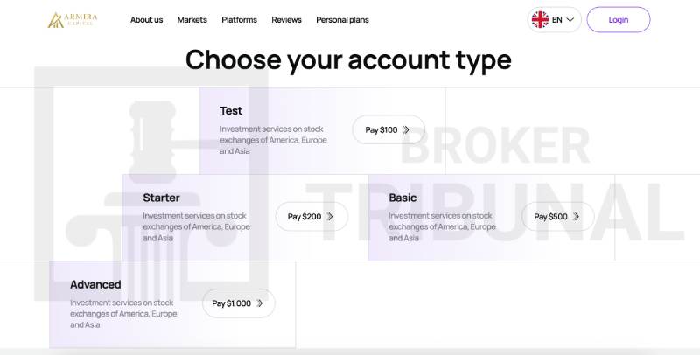
Task: Navigate to Reviews
Action: click(286, 20)
